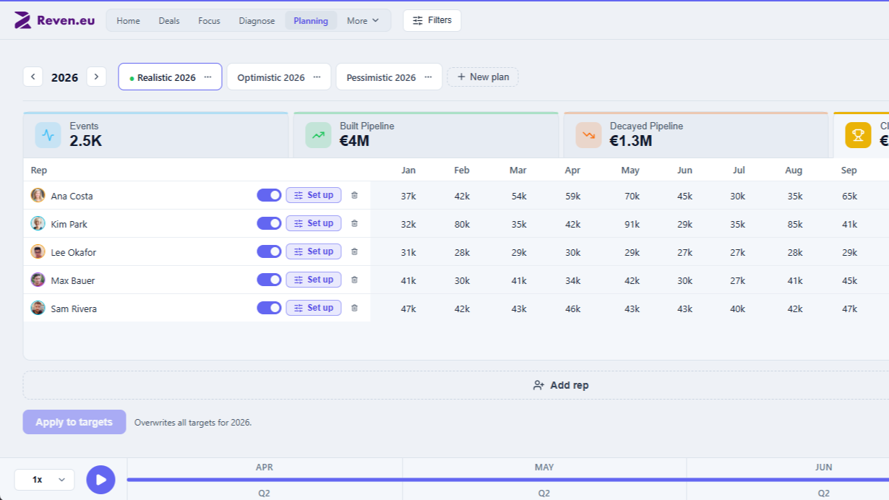This screenshot has width=889, height=500.
Task: Click Max Bauer's avatar
Action: pos(38,280)
